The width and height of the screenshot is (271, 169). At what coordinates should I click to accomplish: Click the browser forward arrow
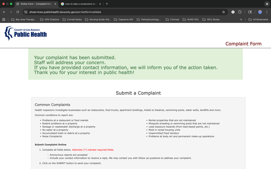click(11, 12)
